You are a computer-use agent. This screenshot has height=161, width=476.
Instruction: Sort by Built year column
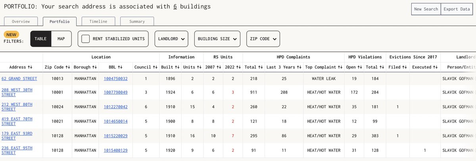point(170,67)
